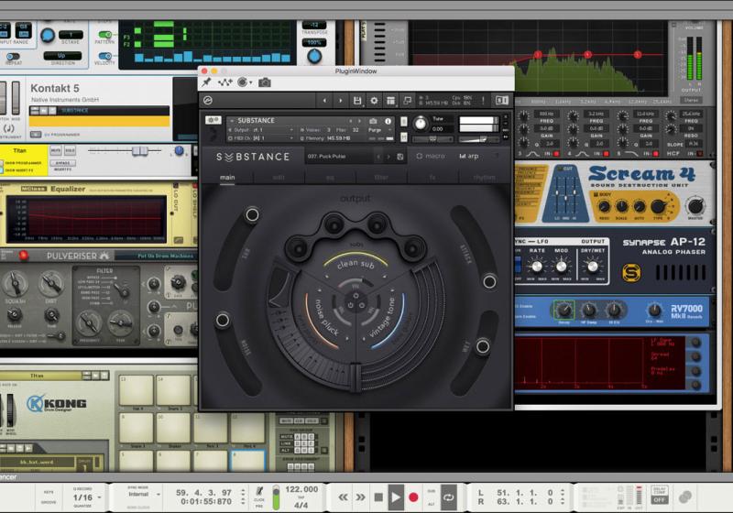The width and height of the screenshot is (733, 513).
Task: Toggle the loop button in transport
Action: (x=449, y=497)
